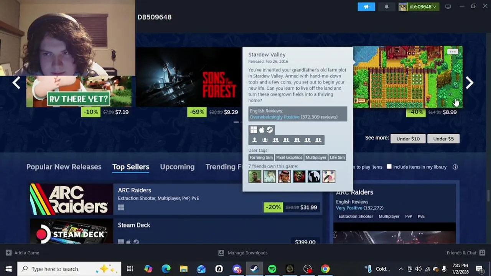Open the volume control in system tray
Viewport: 491px width, 276px height.
pos(418,269)
